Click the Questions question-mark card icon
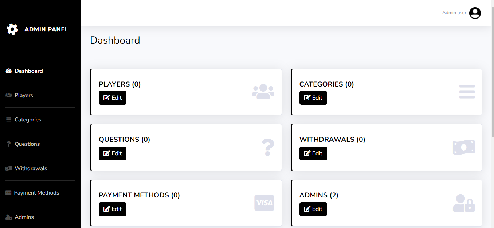Image resolution: width=494 pixels, height=228 pixels. (x=268, y=147)
